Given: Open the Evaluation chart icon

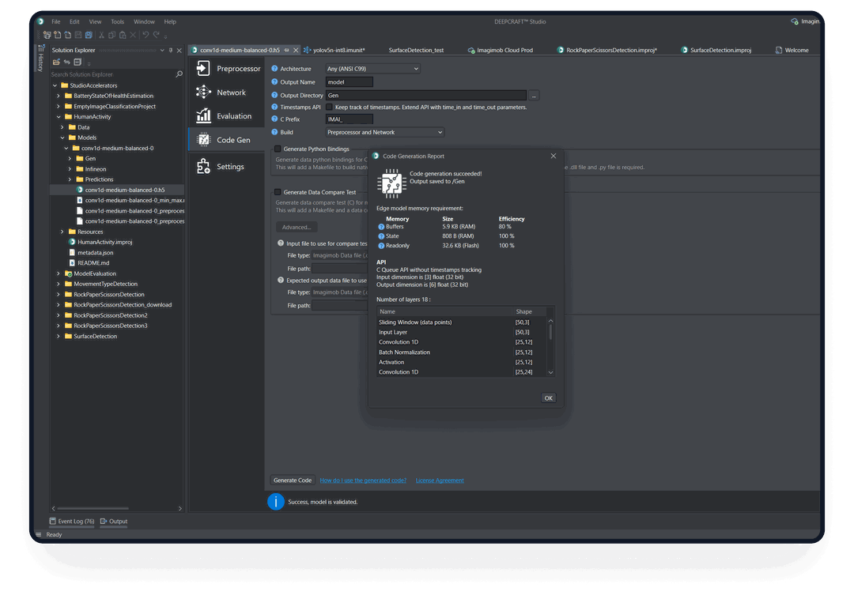Looking at the screenshot, I should 203,116.
